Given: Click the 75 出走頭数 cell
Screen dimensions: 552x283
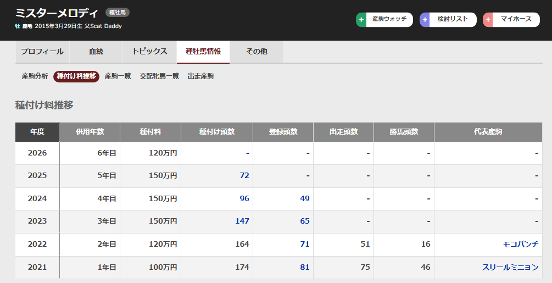Looking at the screenshot, I should pyautogui.click(x=344, y=267).
